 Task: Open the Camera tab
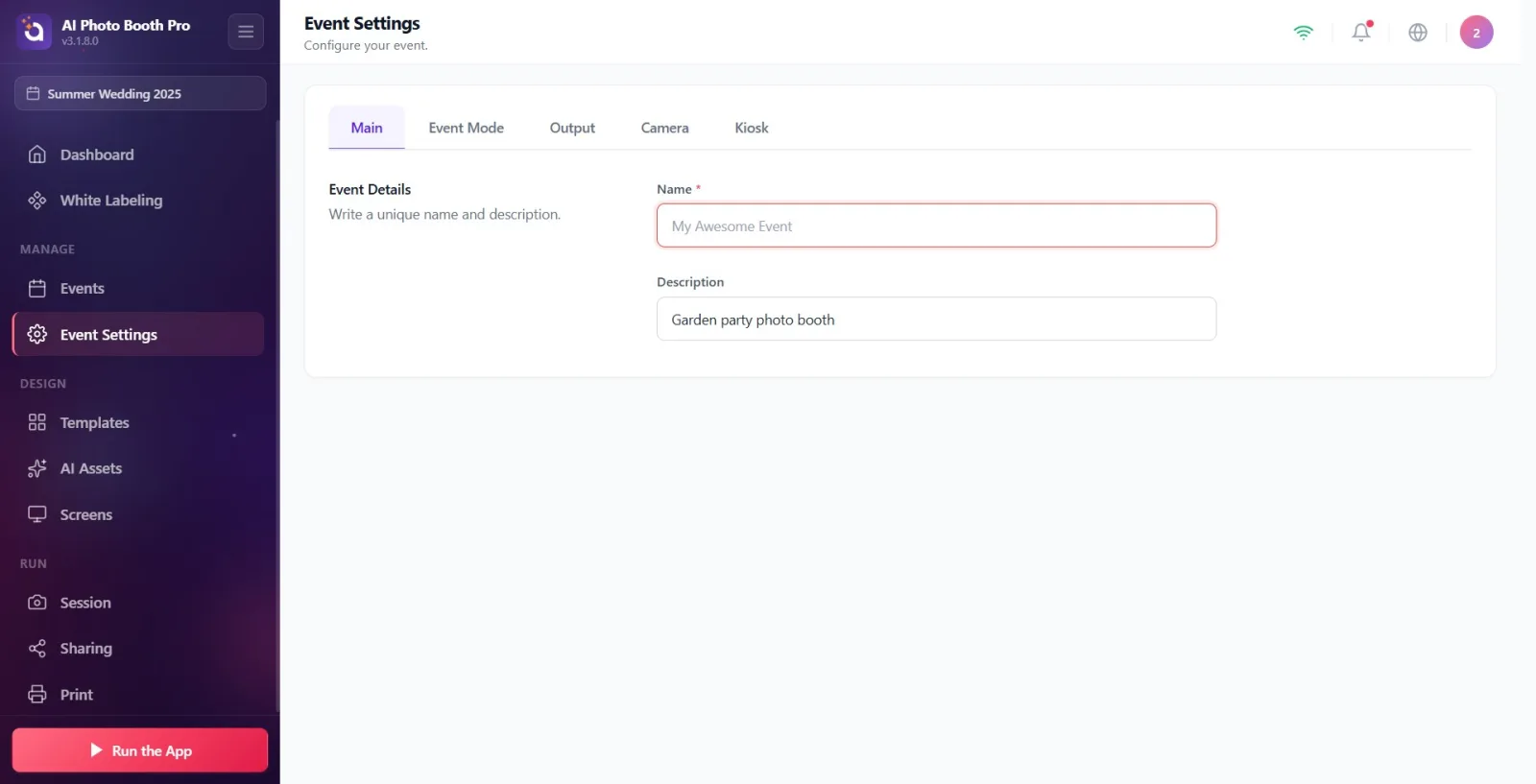665,128
